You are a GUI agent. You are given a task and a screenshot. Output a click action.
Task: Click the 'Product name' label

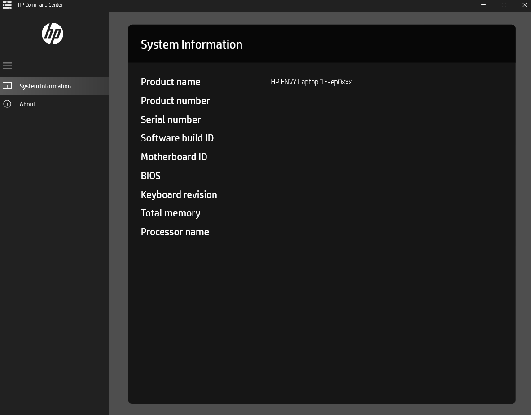click(170, 82)
